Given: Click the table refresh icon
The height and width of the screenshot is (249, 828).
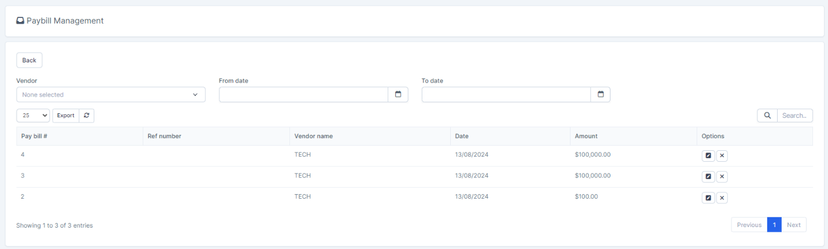Looking at the screenshot, I should click(x=87, y=116).
